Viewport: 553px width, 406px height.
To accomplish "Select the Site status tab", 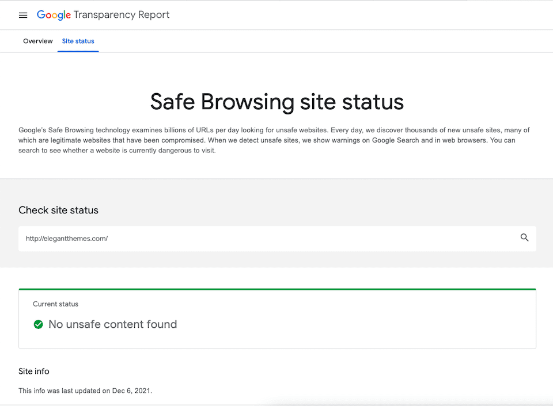I will pos(78,41).
